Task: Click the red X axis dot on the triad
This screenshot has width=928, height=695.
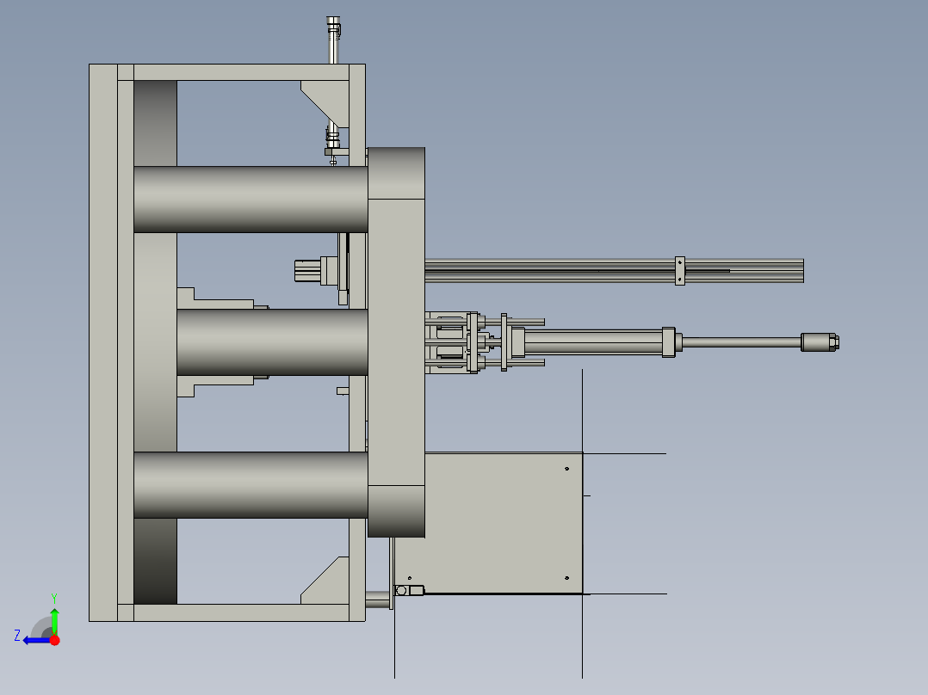Action: [55, 640]
